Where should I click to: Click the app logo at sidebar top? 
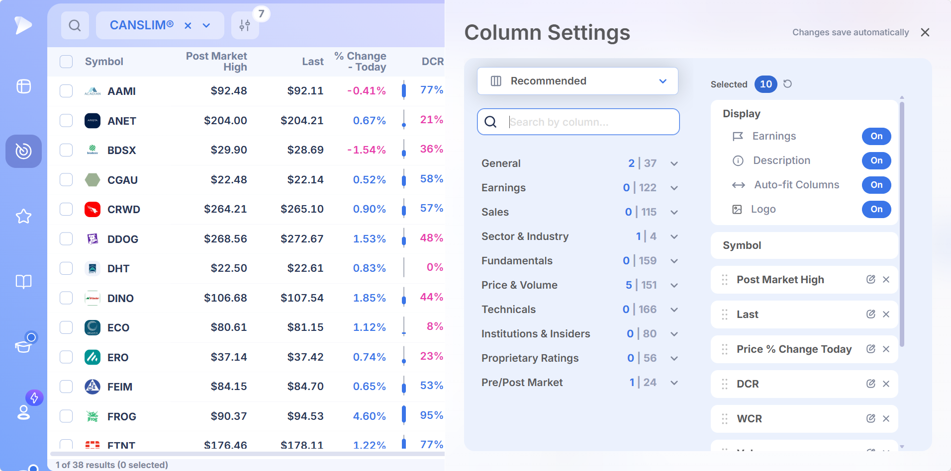point(23,25)
